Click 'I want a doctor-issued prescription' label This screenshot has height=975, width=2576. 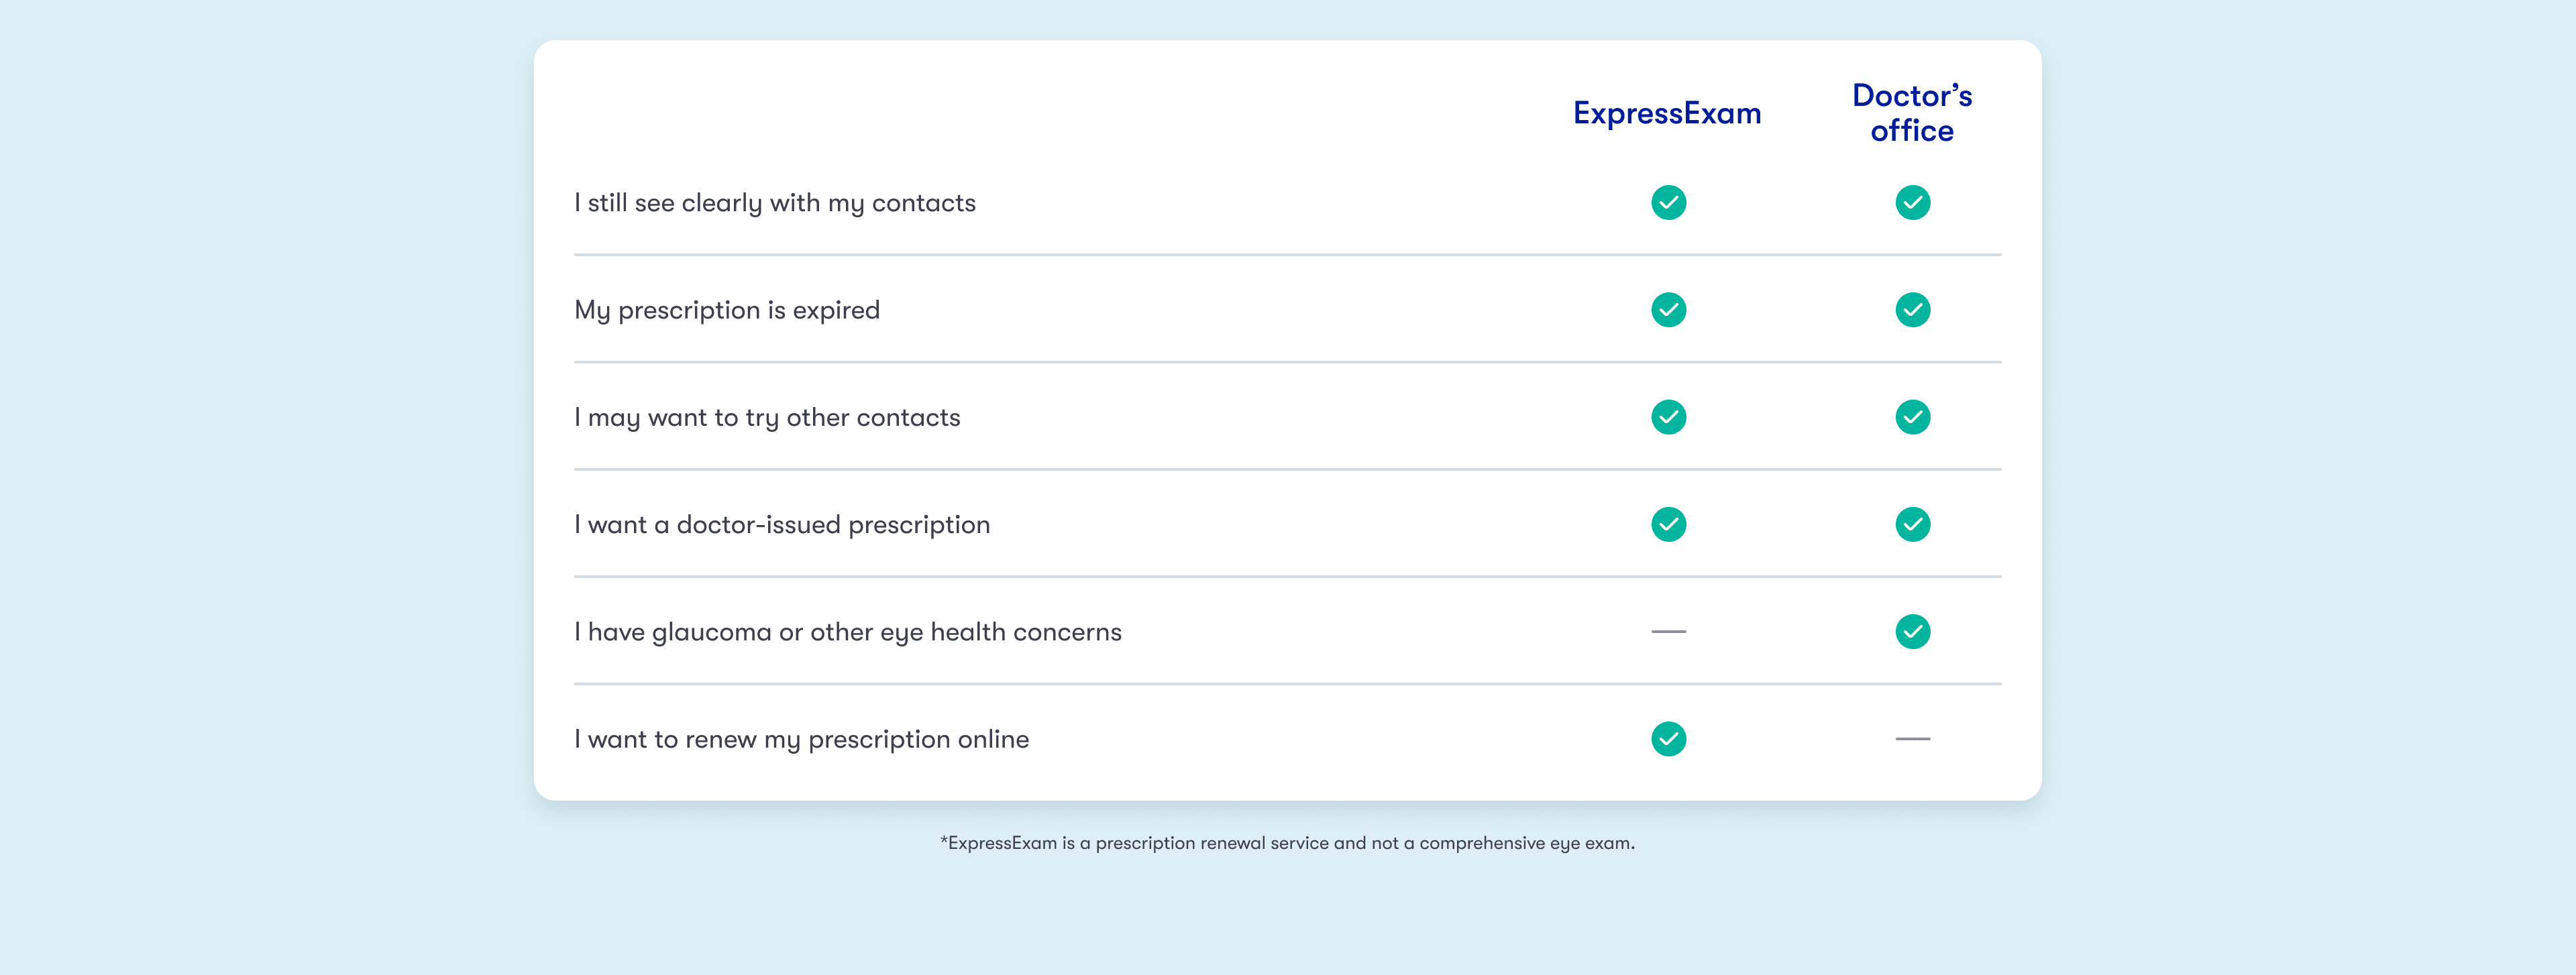click(x=782, y=525)
